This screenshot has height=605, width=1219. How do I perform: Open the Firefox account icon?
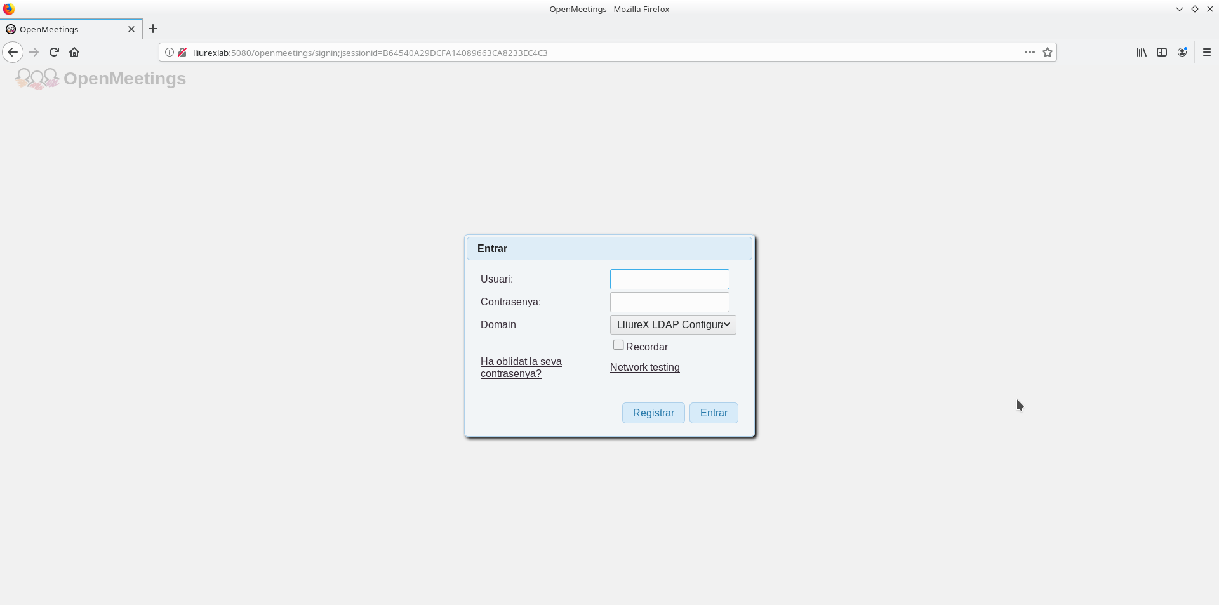pos(1182,52)
